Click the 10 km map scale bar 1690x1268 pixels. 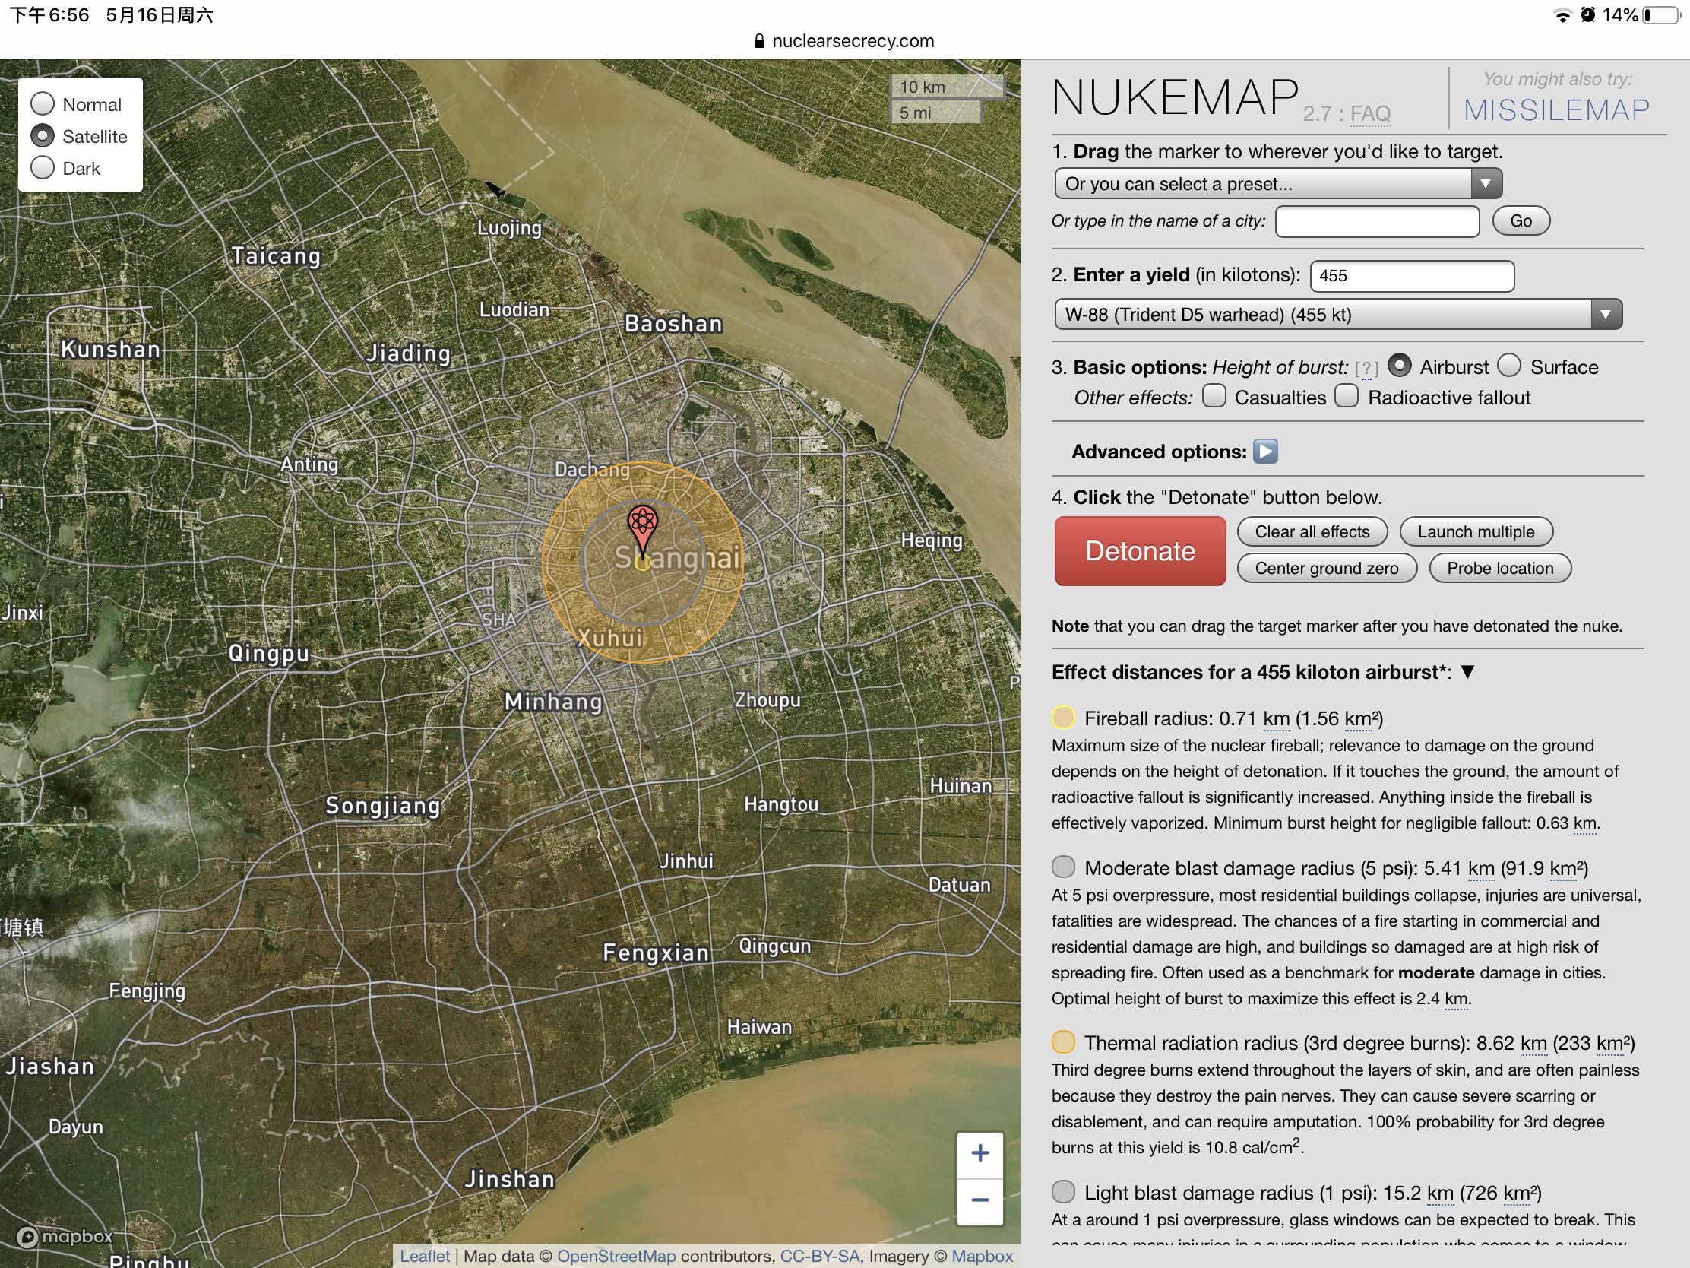(x=946, y=87)
